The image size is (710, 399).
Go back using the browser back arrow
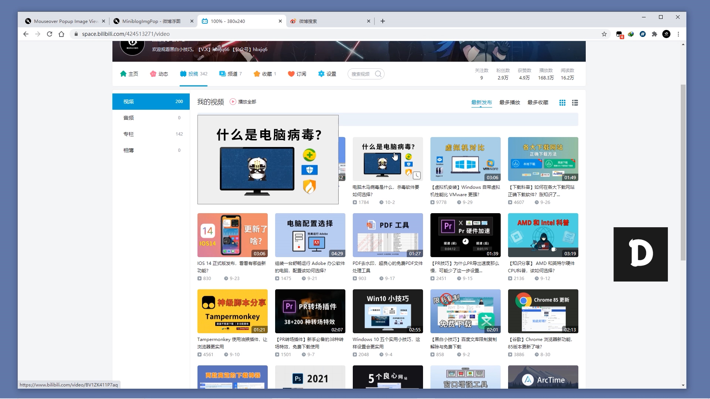click(x=26, y=34)
